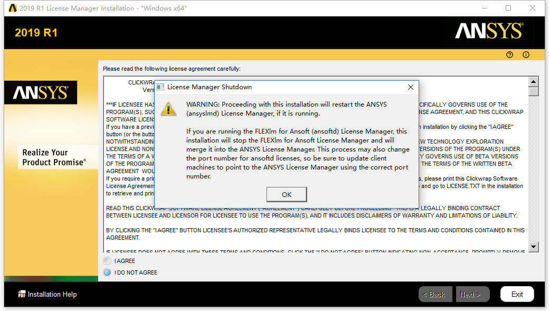Close the License Manager Installation window
This screenshot has height=311, width=549.
point(533,8)
